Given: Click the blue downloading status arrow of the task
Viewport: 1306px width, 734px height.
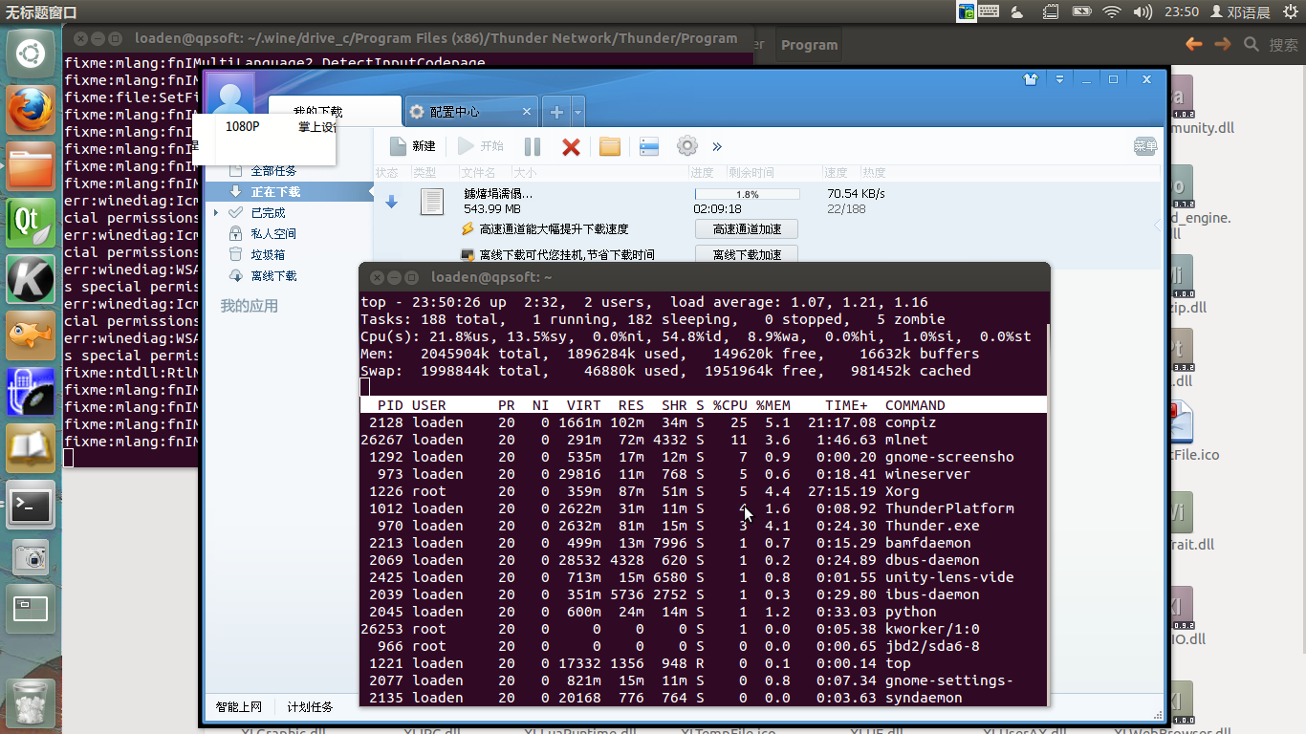Looking at the screenshot, I should coord(391,202).
